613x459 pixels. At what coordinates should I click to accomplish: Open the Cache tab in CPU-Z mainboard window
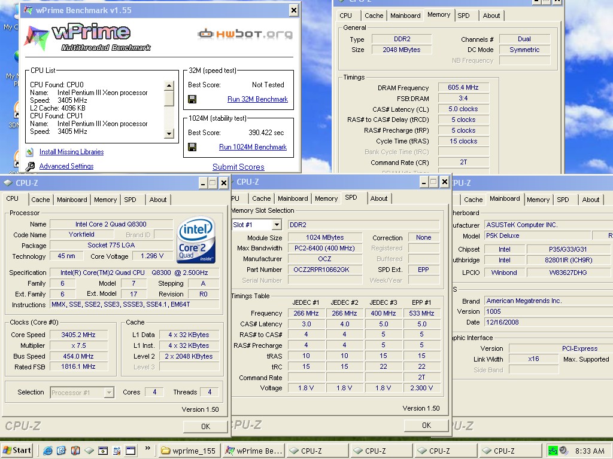pyautogui.click(x=474, y=200)
